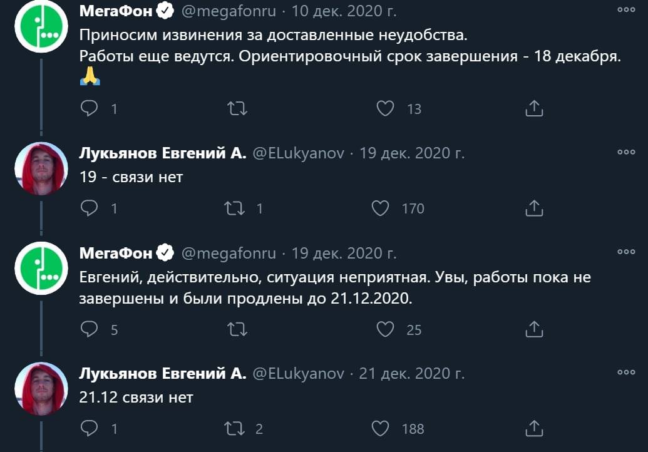Reply to the '19 - связи нет' tweet

[90, 208]
